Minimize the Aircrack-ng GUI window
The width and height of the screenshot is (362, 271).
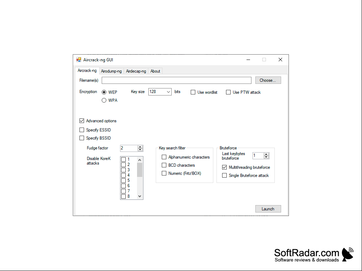coord(248,60)
